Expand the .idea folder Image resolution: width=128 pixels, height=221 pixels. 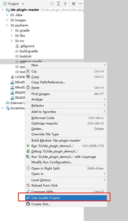pyautogui.click(x=7, y=15)
